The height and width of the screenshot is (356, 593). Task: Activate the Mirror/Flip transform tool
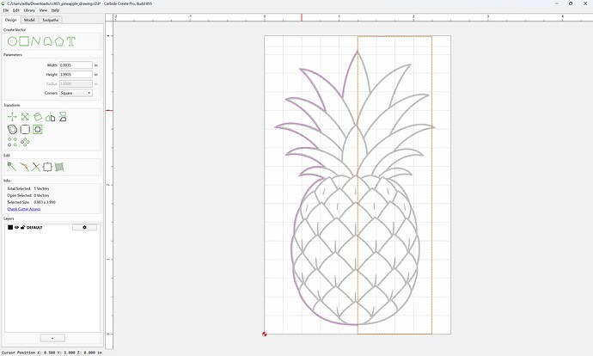click(51, 117)
